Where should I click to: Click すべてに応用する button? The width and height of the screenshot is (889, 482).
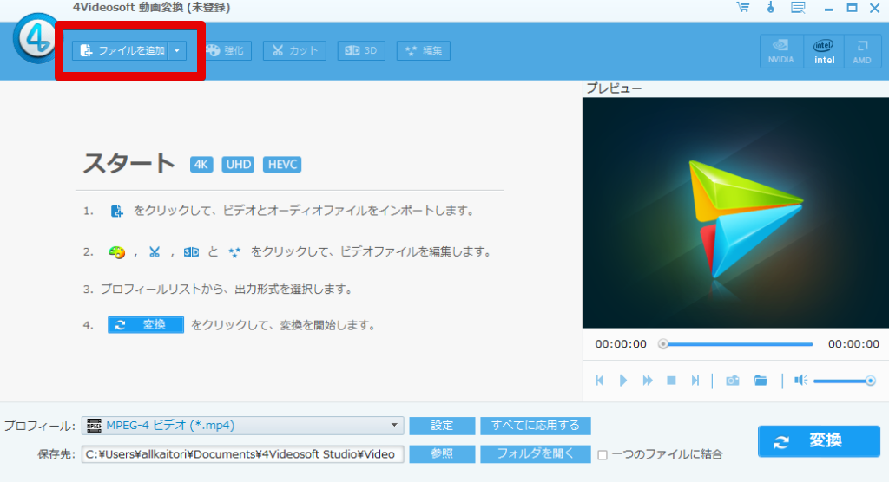[x=535, y=426]
